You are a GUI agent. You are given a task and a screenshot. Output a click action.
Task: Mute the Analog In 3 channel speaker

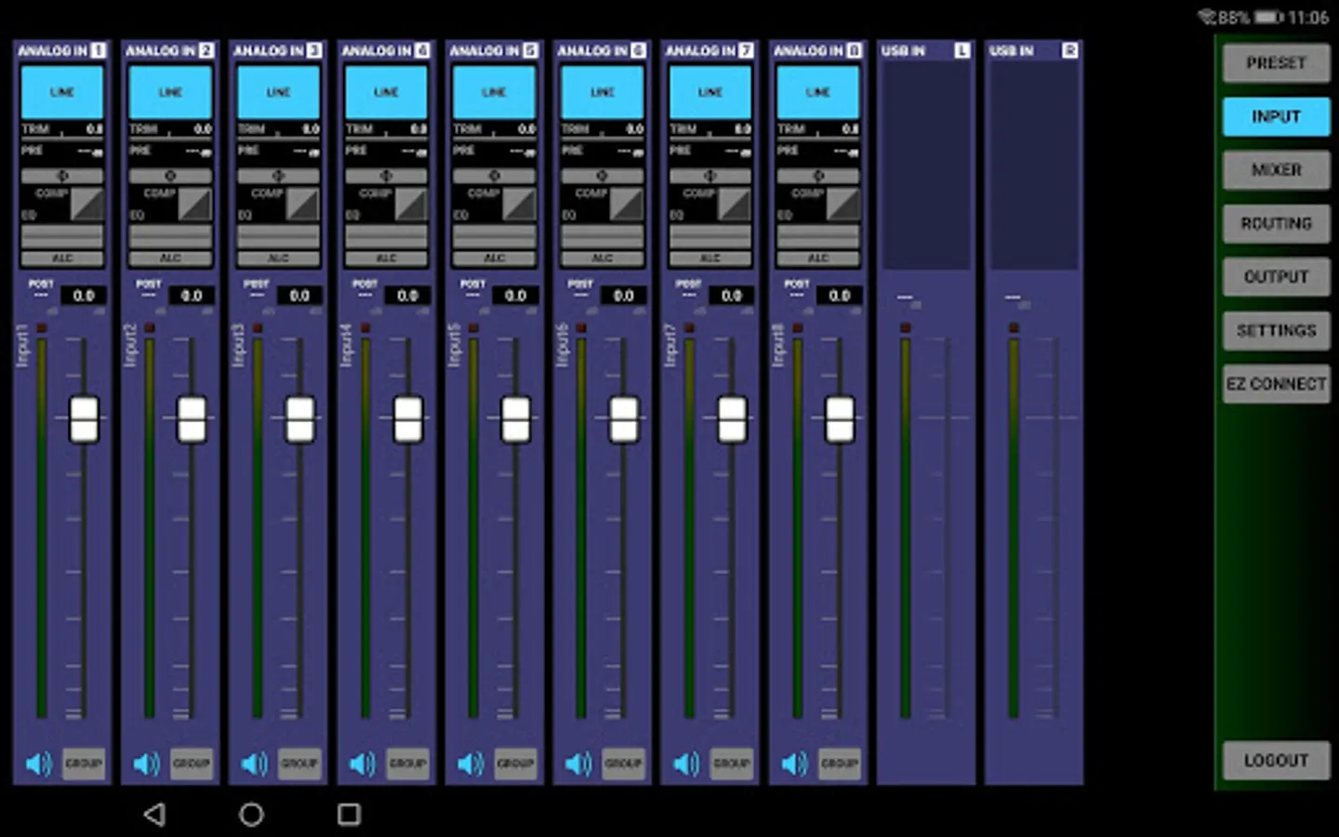[254, 764]
